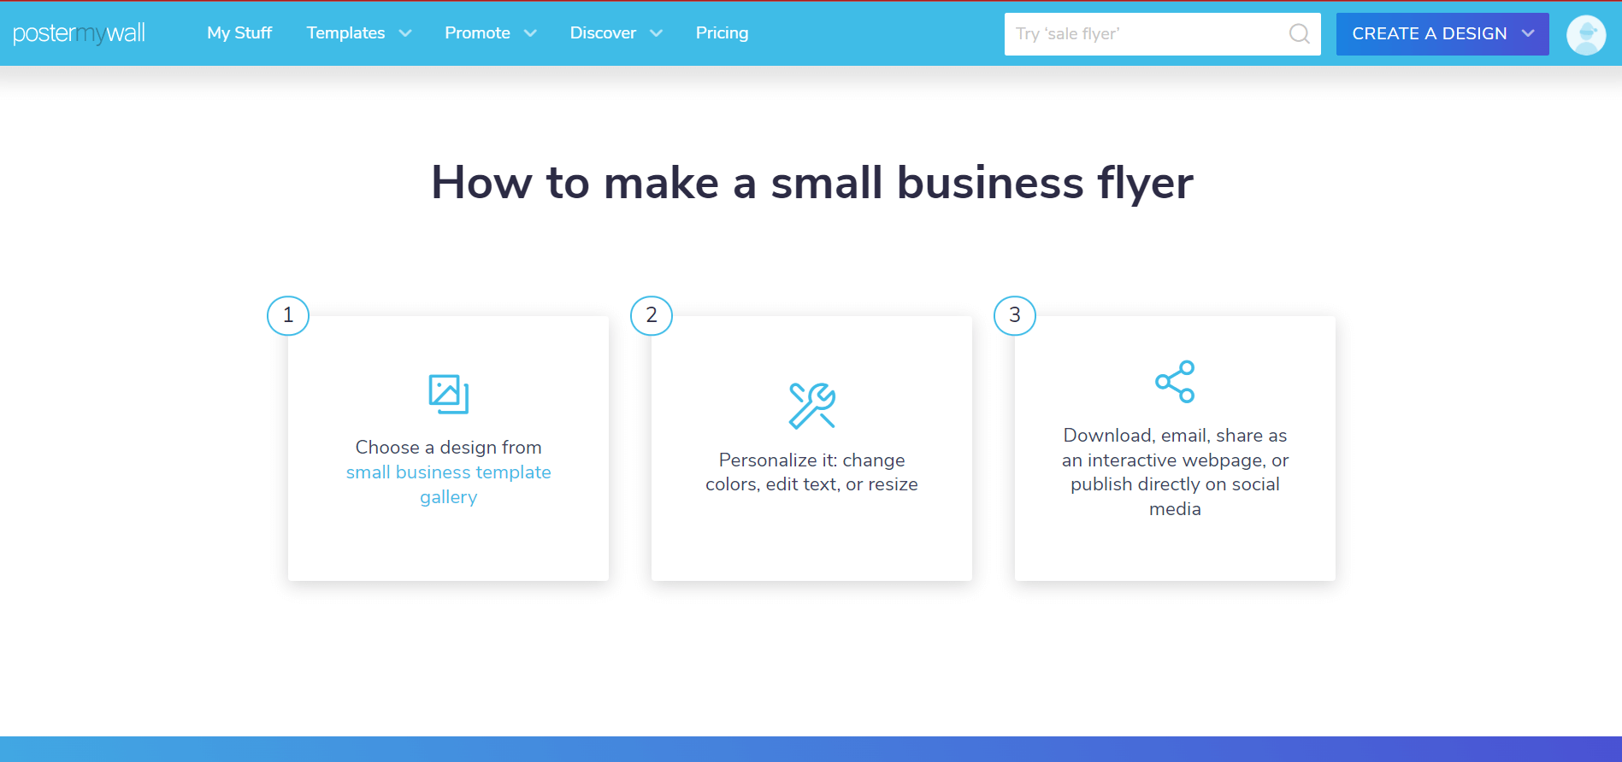Click the CREATE A DESIGN button
The image size is (1622, 762).
pos(1442,34)
